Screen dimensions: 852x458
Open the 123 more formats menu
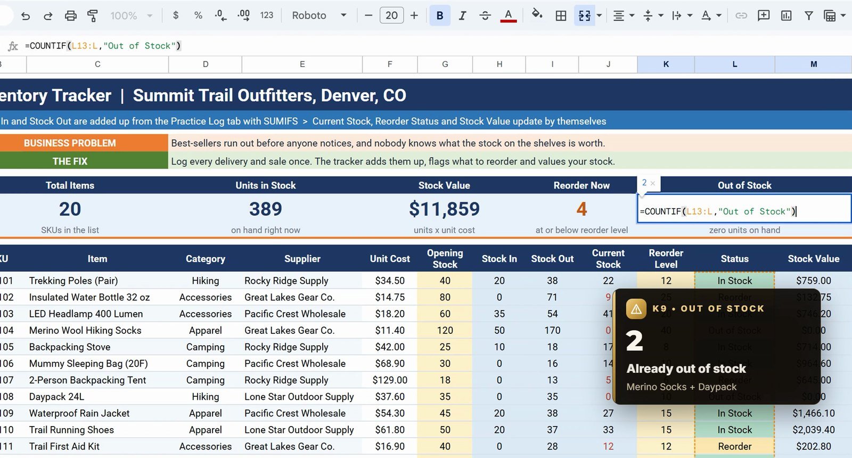[267, 15]
